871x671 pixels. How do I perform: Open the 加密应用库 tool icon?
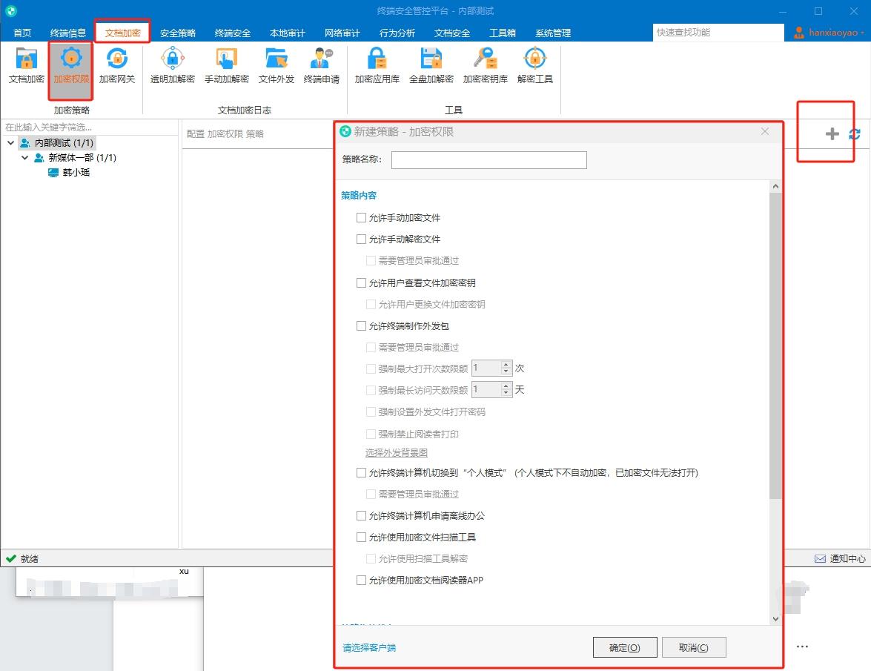(x=377, y=65)
